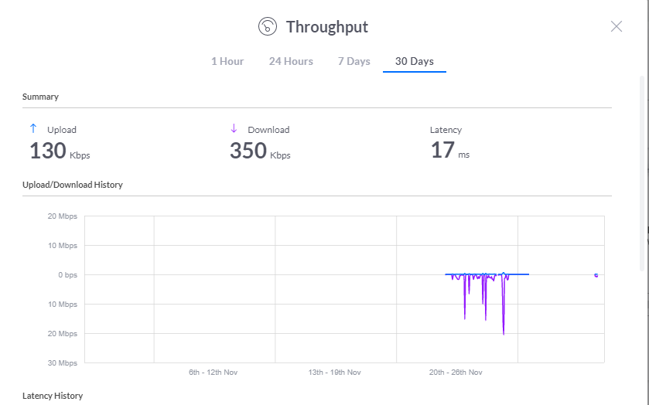This screenshot has width=649, height=405.
Task: Click the 6th - 12th Nov axis label
Action: click(x=213, y=373)
